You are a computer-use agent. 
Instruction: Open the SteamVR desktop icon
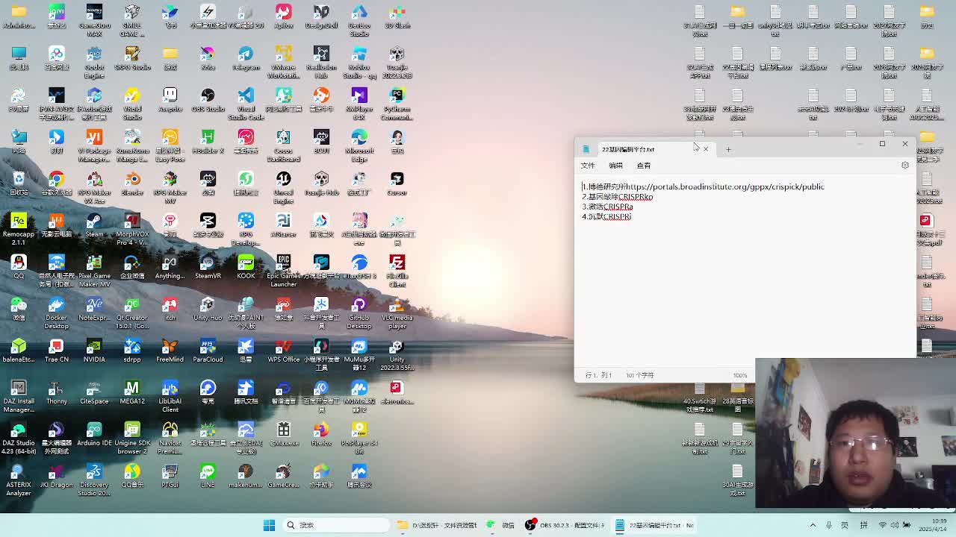coord(208,267)
